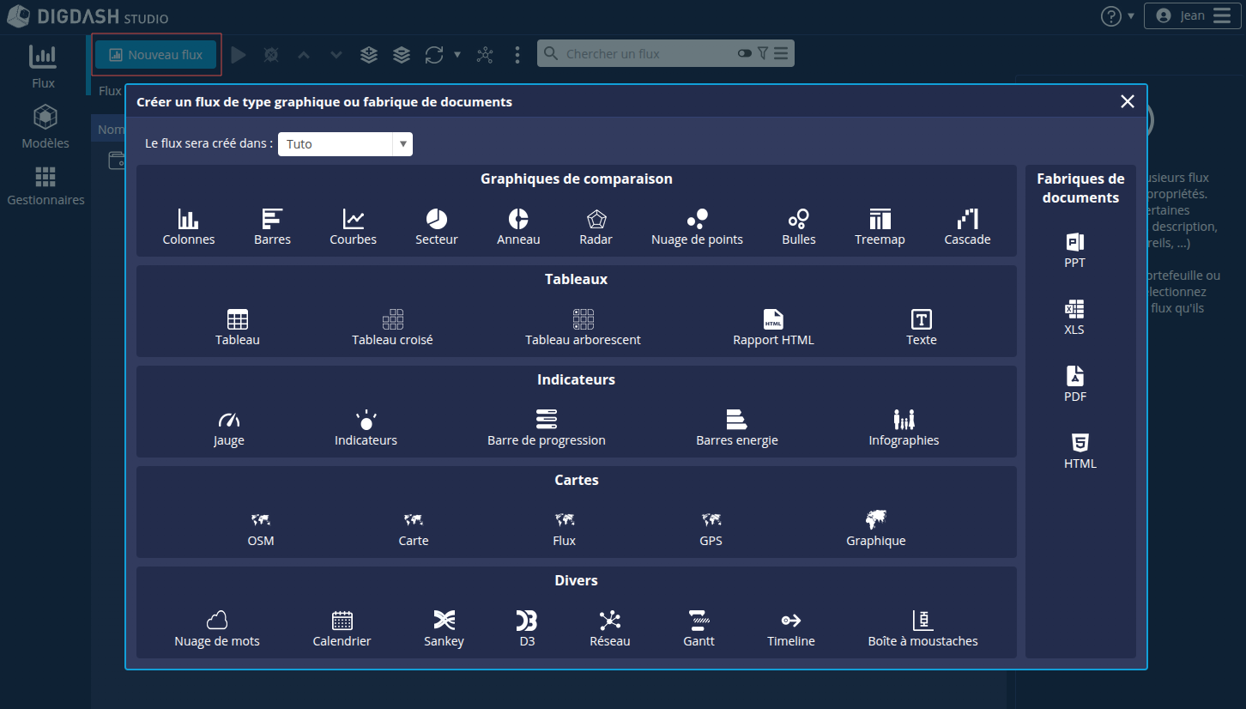Image resolution: width=1246 pixels, height=709 pixels.
Task: Move flux up with chevron arrow
Action: tap(304, 55)
